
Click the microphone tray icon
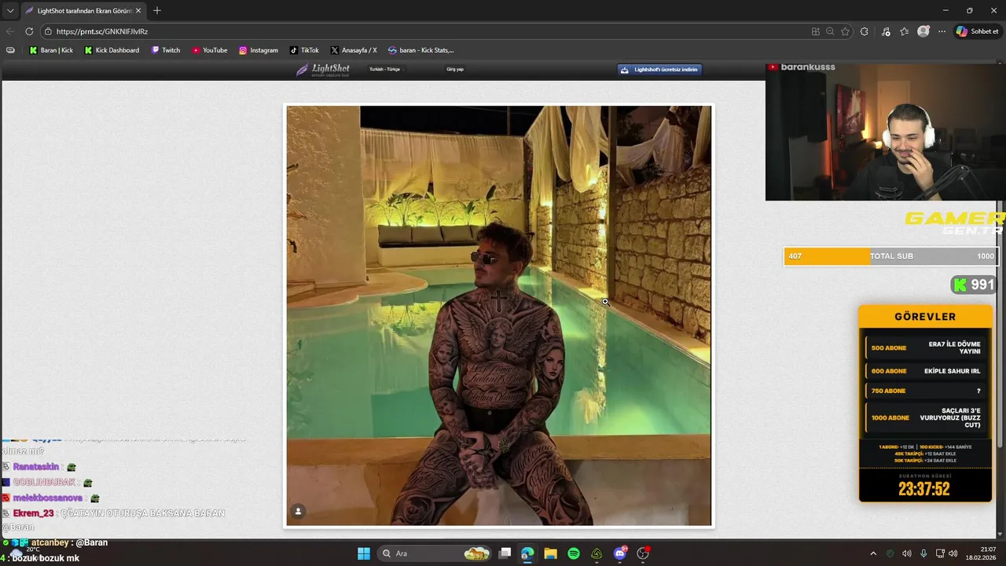[923, 553]
